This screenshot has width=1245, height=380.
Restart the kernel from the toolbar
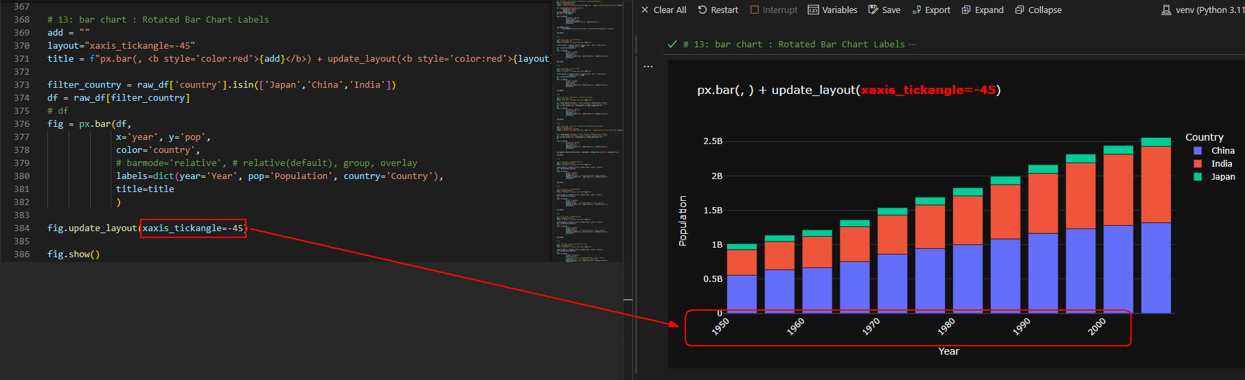[718, 10]
